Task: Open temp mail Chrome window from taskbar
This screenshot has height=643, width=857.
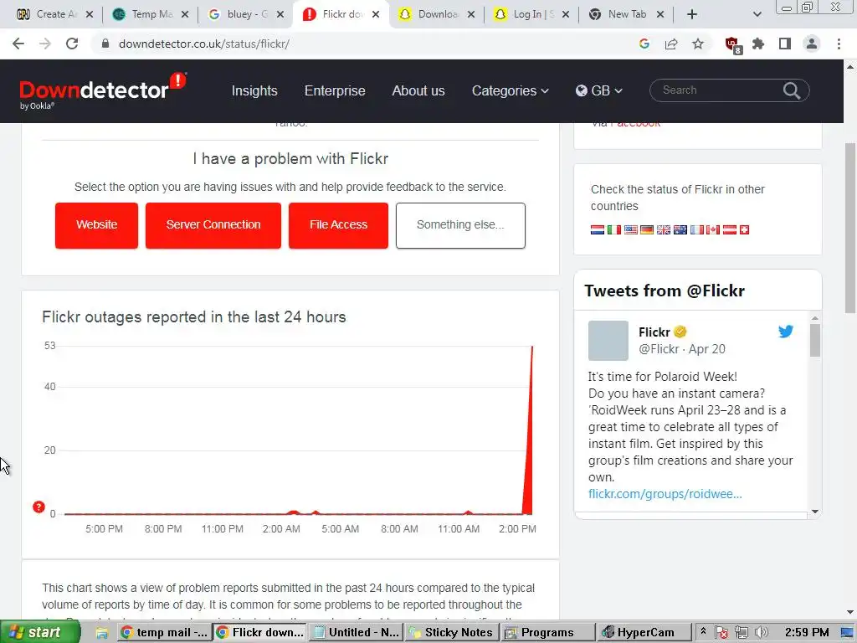Action: click(165, 632)
